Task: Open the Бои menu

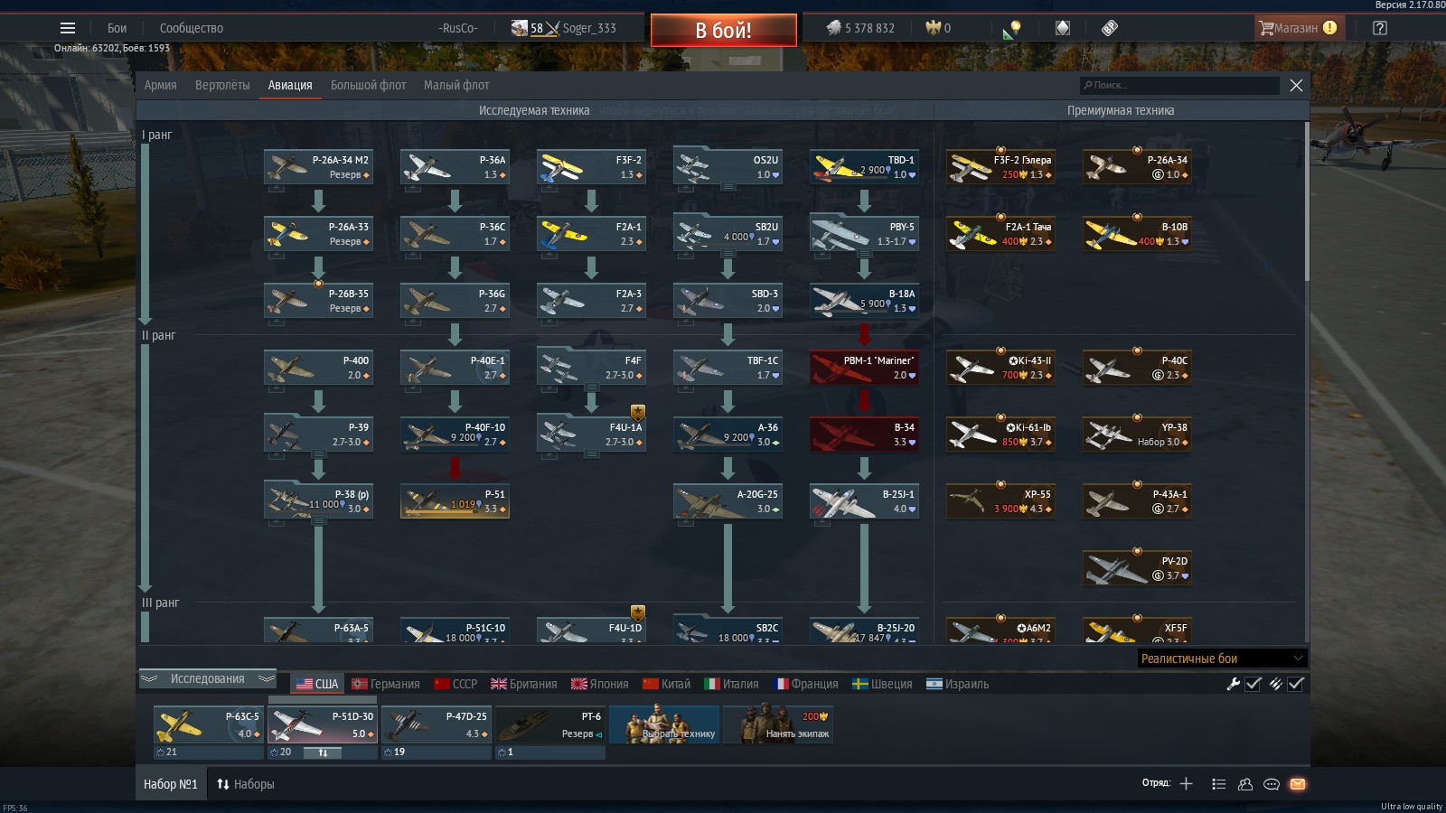Action: pos(117,28)
